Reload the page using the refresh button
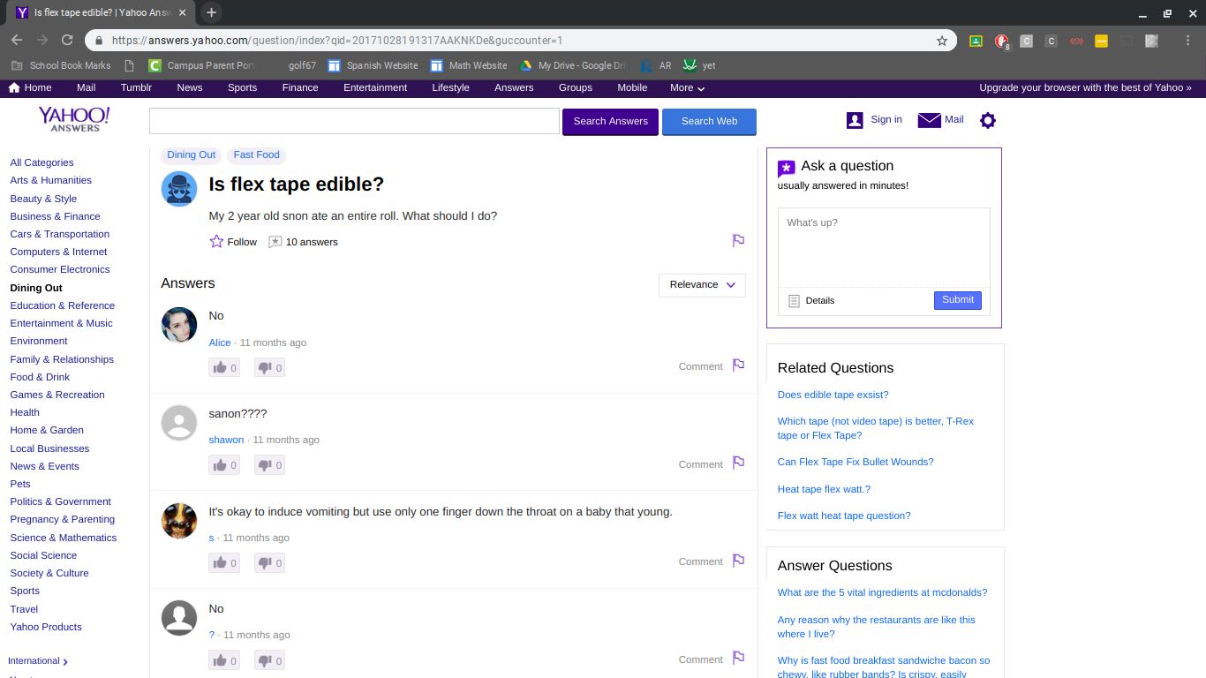The height and width of the screenshot is (678, 1206). coord(67,40)
